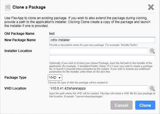This screenshot has height=114, width=160.
Task: Select the installer parameters field on second line
Action: 102,58
